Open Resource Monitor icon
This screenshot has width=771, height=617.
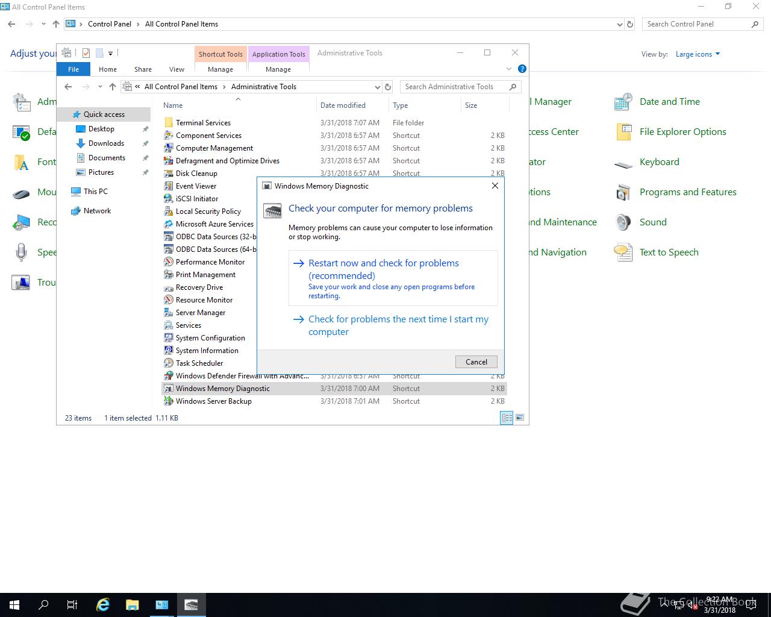[x=169, y=300]
